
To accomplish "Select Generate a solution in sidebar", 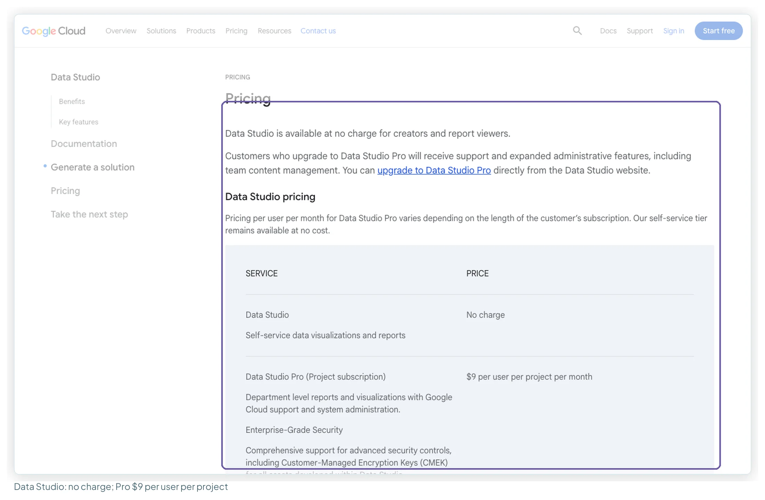I will (92, 167).
